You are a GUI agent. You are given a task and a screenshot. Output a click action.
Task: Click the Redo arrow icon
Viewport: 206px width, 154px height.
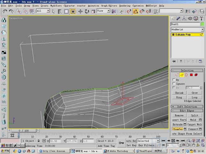[x=11, y=11]
